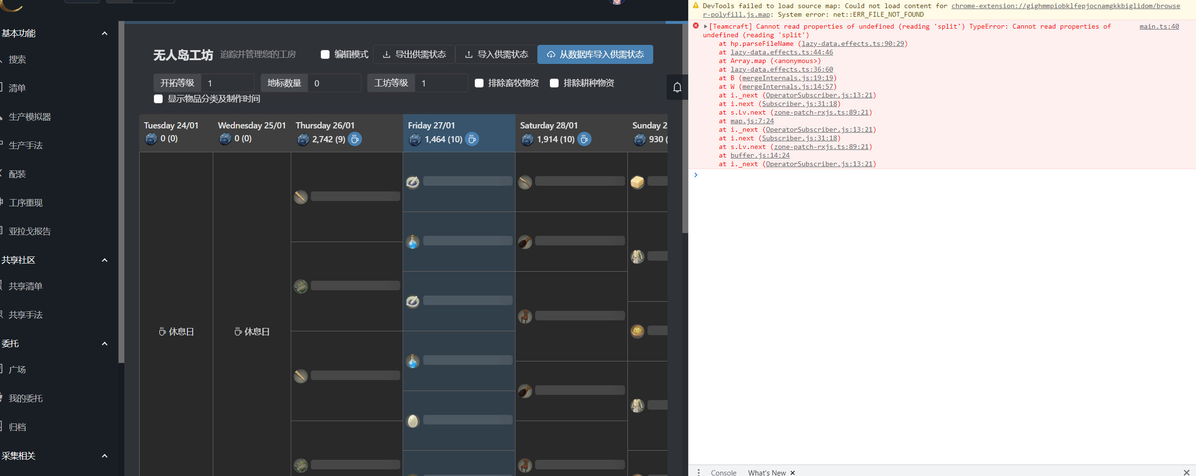Viewport: 1196px width, 476px height.
Task: Open the main.ts:40 source link
Action: click(x=1159, y=26)
